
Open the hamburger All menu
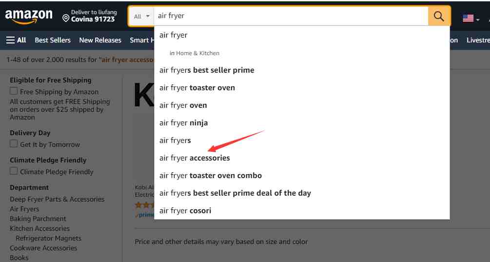tap(16, 40)
